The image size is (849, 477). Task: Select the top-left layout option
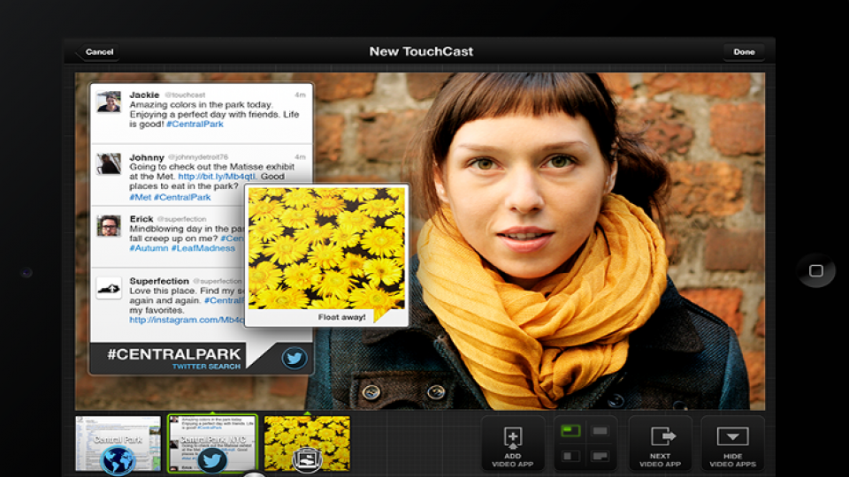pyautogui.click(x=570, y=431)
